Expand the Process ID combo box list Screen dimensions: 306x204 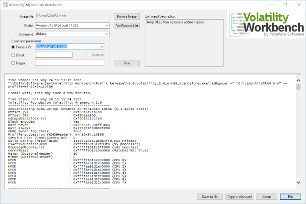(102, 47)
